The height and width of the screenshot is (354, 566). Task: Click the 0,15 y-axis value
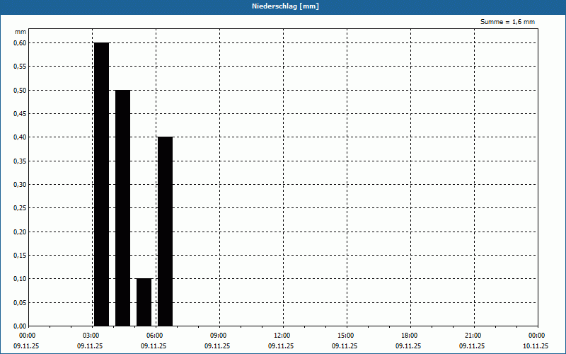coord(19,255)
